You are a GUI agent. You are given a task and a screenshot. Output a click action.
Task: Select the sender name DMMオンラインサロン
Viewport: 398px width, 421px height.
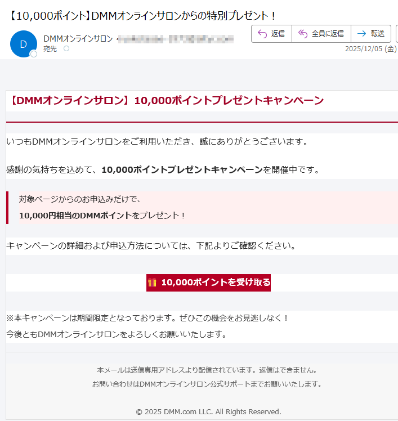click(78, 38)
